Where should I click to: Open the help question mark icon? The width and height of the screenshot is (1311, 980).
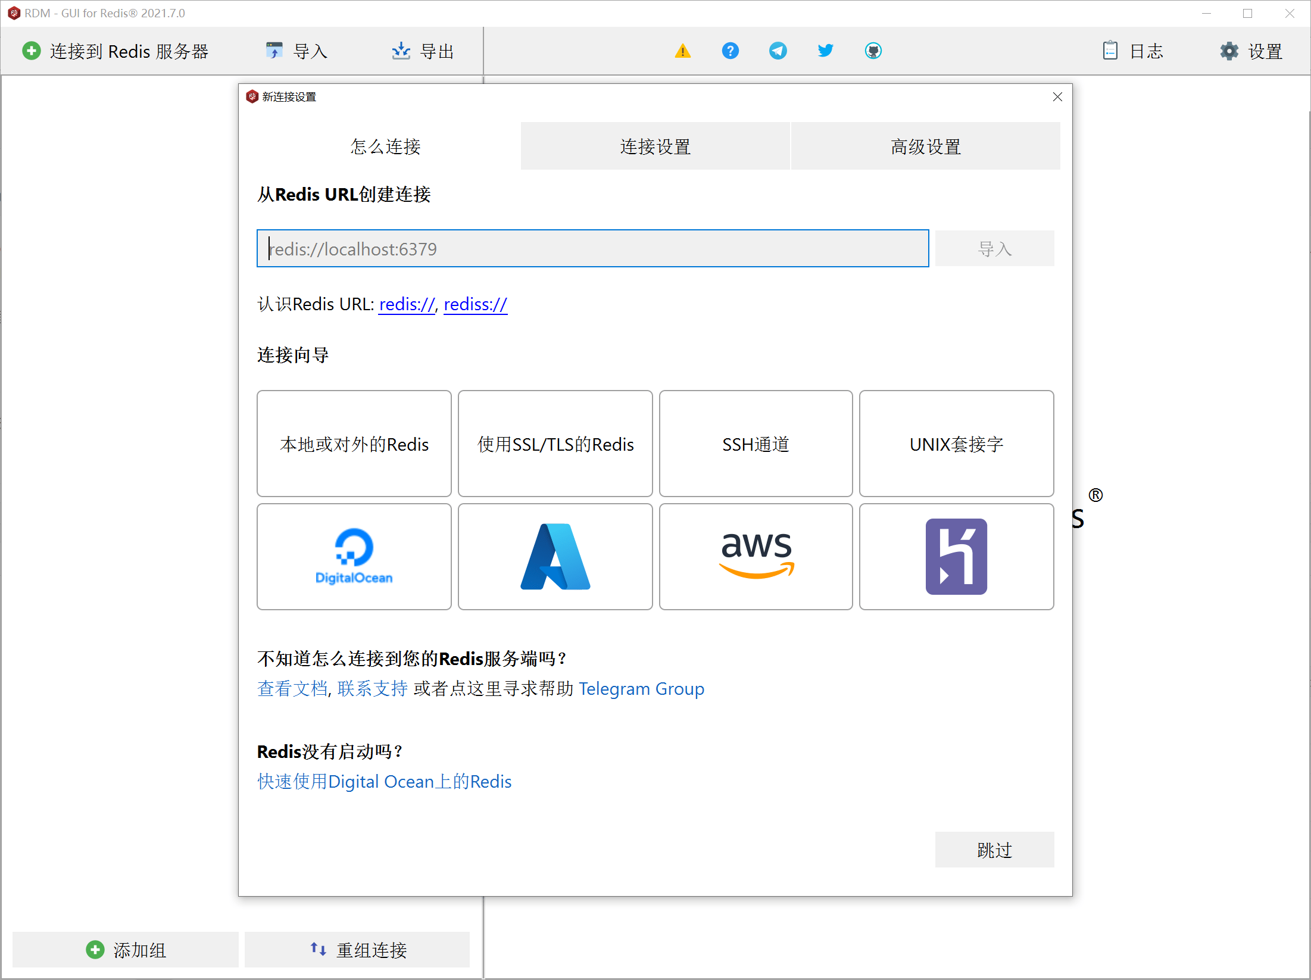coord(730,51)
